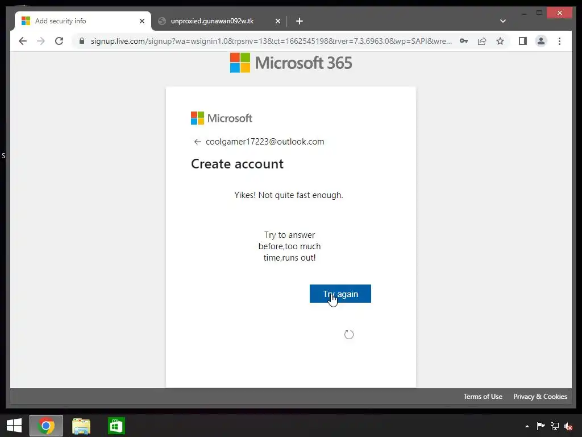
Task: Click the muted volume tray icon
Action: 568,426
